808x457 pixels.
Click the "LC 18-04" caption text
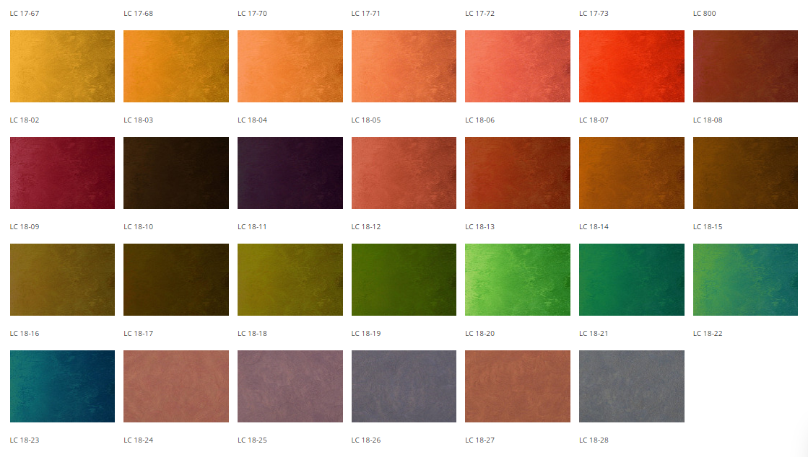252,120
